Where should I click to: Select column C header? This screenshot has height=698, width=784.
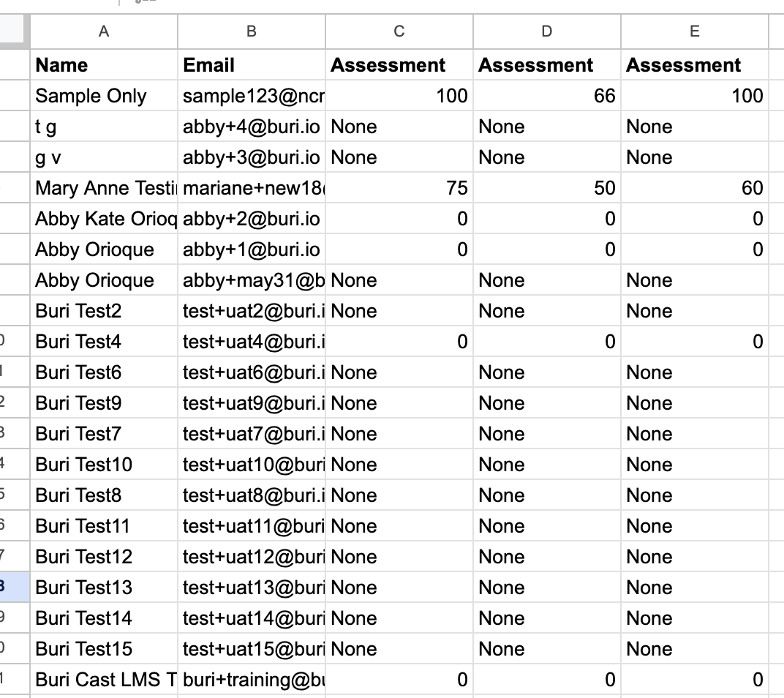click(x=399, y=31)
